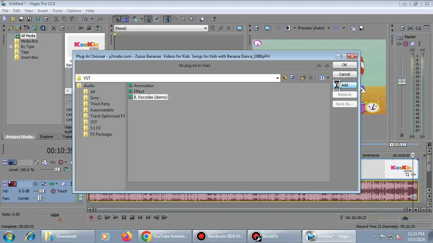Open audio track 2 Track FX
The height and width of the screenshot is (243, 433).
click(x=52, y=184)
